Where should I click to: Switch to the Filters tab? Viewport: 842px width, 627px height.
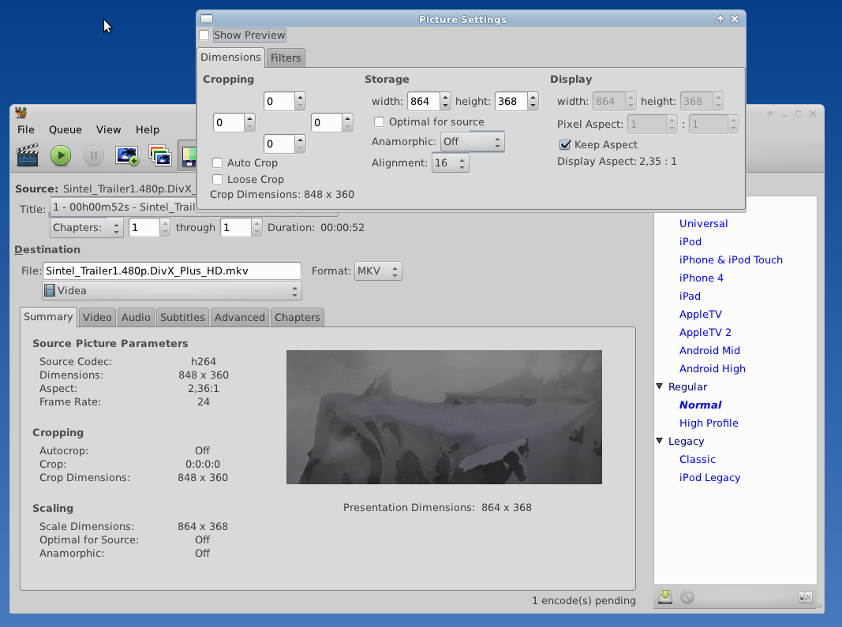286,58
